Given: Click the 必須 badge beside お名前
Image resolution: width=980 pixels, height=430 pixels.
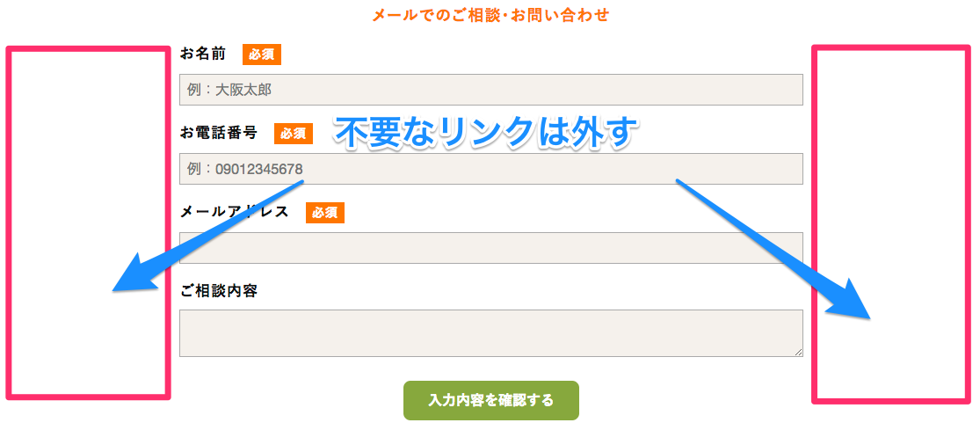Looking at the screenshot, I should point(262,55).
